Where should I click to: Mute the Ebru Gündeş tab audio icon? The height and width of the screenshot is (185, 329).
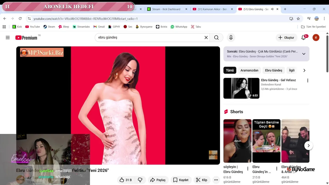tap(272, 9)
